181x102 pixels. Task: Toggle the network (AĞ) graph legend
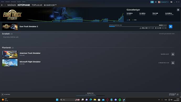pos(128,20)
